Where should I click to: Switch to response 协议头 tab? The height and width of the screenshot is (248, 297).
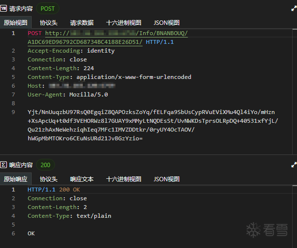(49, 179)
